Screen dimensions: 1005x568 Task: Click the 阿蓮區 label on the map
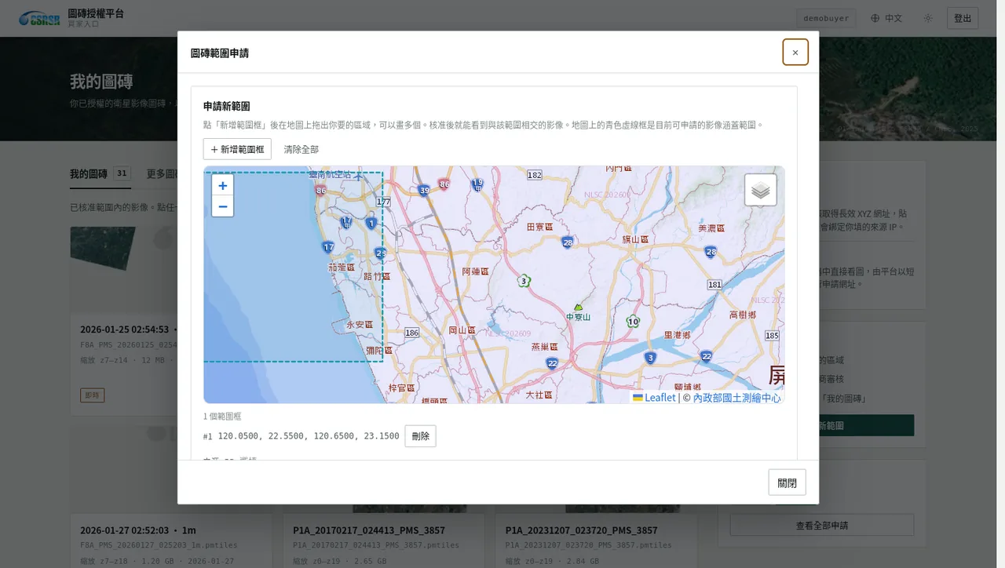pyautogui.click(x=476, y=271)
